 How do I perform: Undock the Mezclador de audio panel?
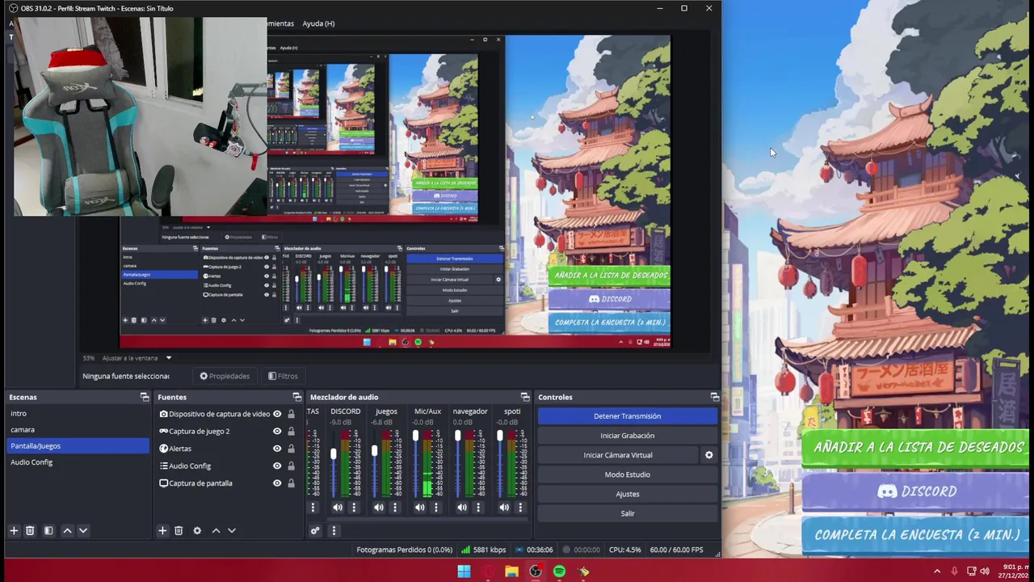coord(525,397)
